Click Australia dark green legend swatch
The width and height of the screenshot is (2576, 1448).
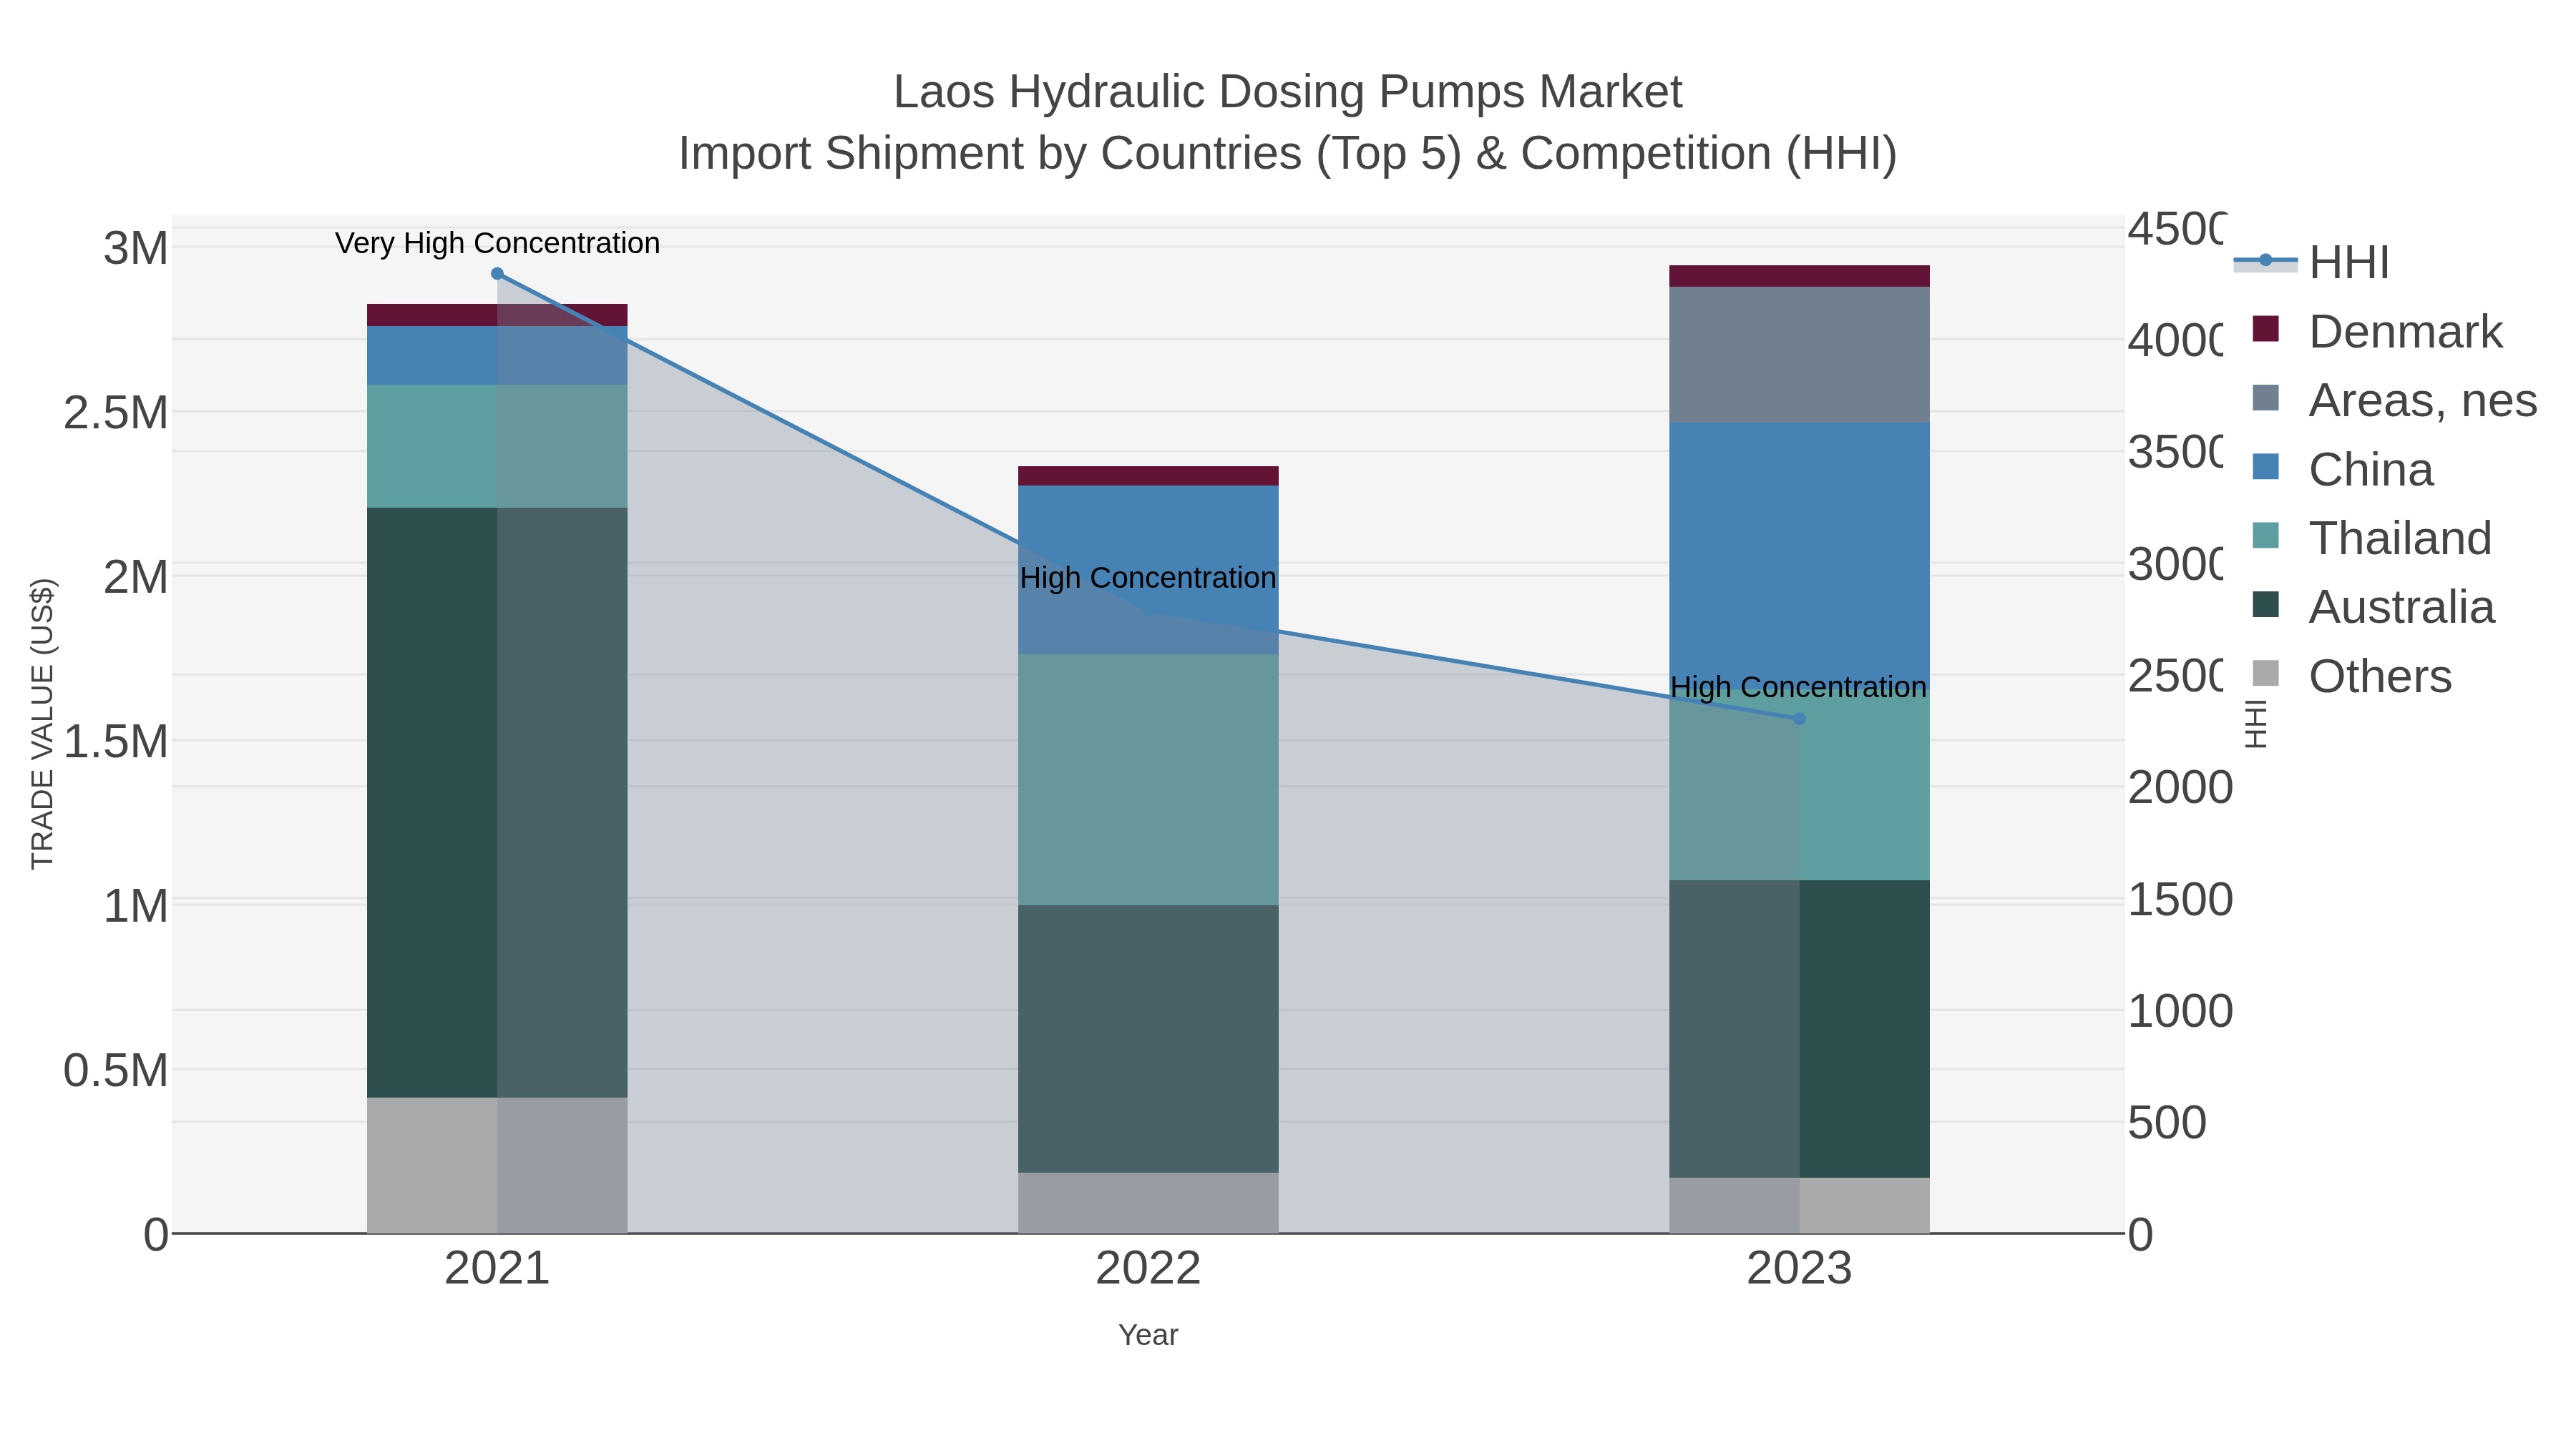(x=2265, y=604)
